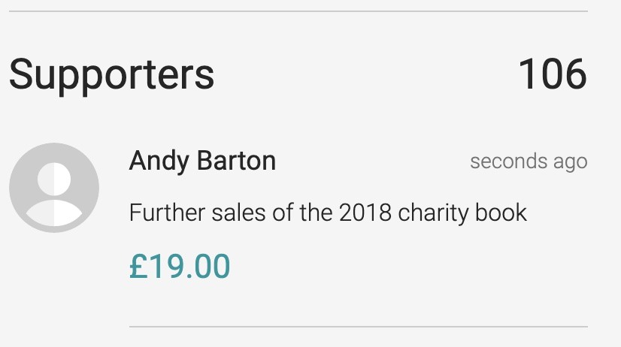Screen dimensions: 621x347
Task: Click the 106 supporters count
Action: (553, 74)
